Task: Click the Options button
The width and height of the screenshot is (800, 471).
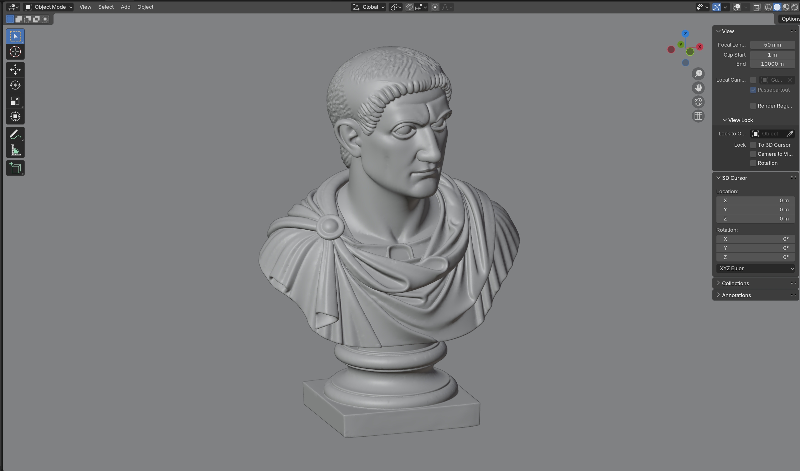Action: point(790,19)
